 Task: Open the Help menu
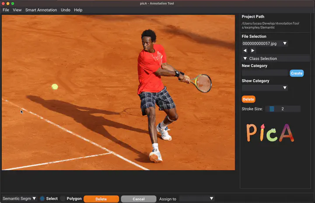click(78, 10)
